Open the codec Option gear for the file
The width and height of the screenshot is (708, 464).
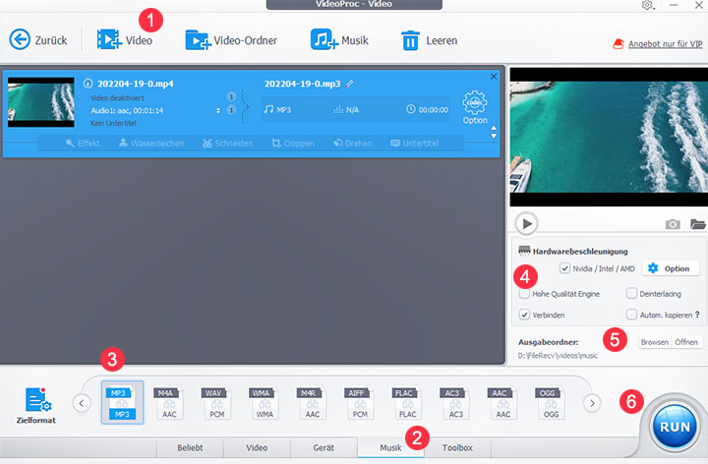(x=475, y=107)
